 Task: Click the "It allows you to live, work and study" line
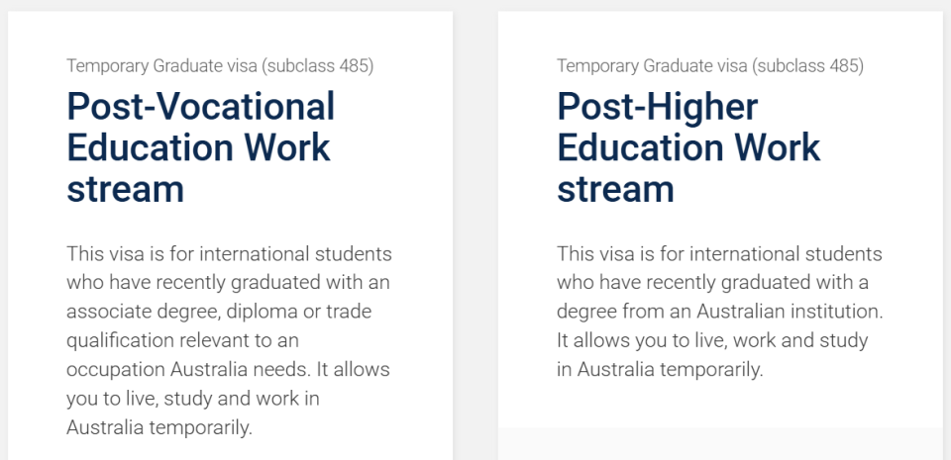tap(712, 341)
